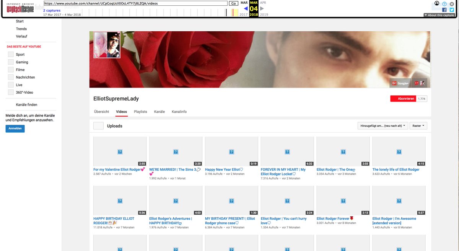The image size is (459, 251).
Task: Click the channel avatar picture
Action: 107,45
